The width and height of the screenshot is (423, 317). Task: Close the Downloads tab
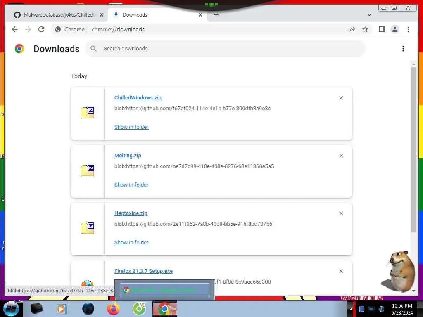tap(200, 15)
